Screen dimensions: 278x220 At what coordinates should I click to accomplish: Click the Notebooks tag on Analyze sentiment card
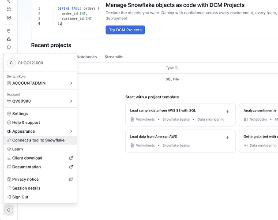[x=258, y=119]
